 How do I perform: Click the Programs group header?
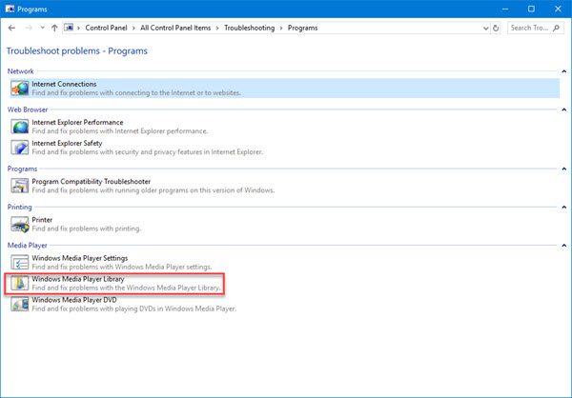[x=22, y=169]
